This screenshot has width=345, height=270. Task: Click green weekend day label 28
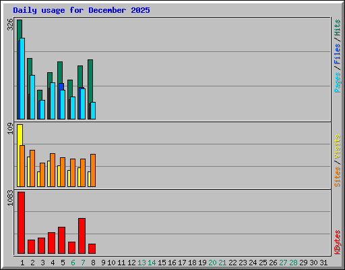pyautogui.click(x=293, y=263)
